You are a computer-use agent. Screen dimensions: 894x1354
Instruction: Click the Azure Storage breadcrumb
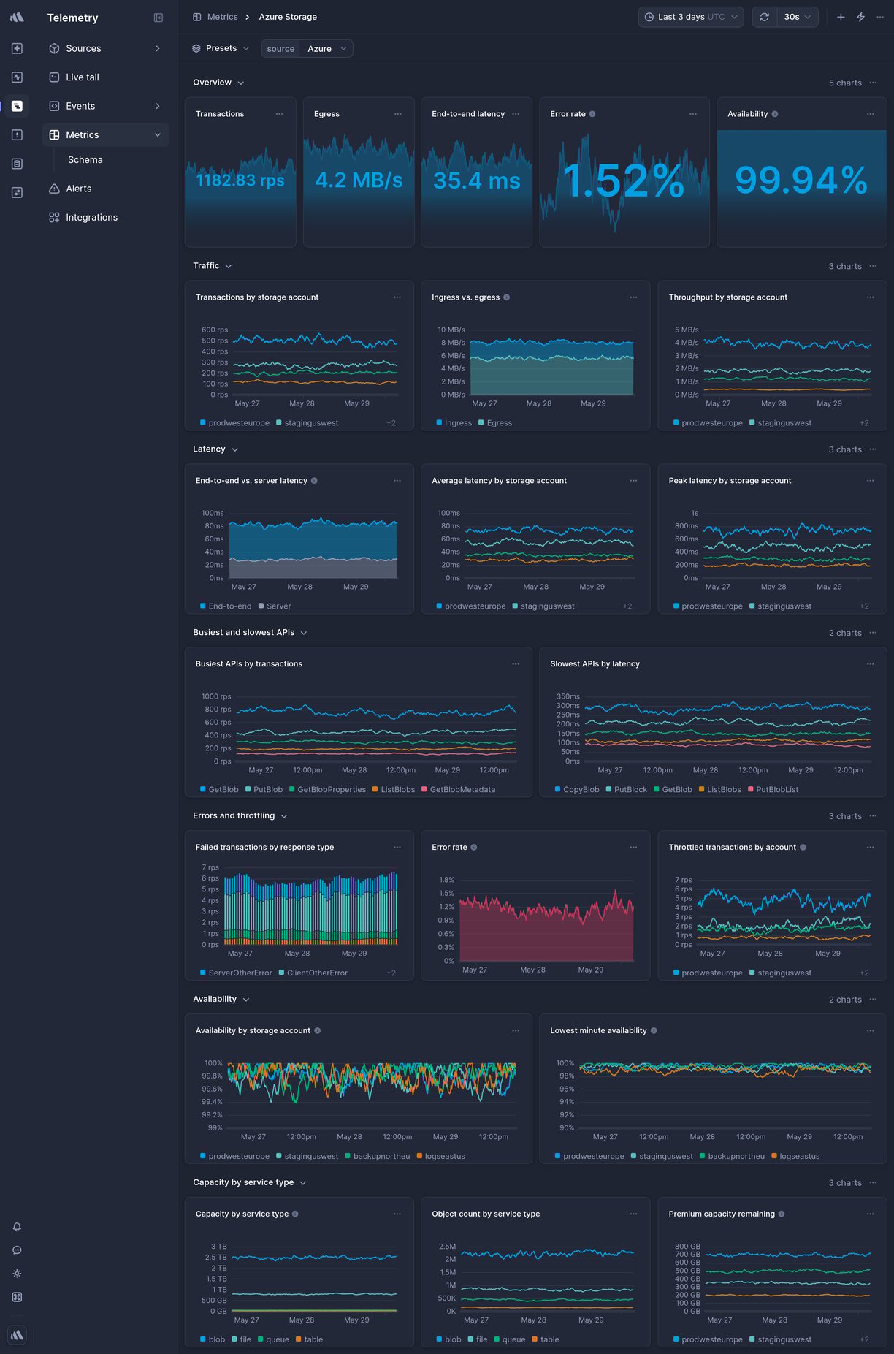point(288,17)
